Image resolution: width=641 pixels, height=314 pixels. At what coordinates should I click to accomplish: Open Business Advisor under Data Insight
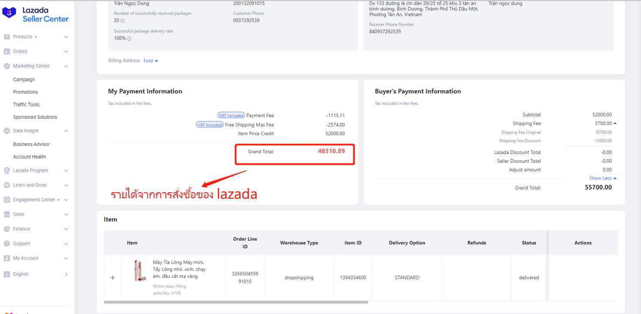click(31, 144)
